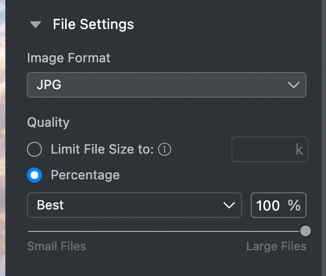
Task: Click the Small Files label
Action: coord(56,246)
